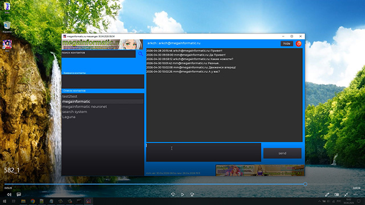Image resolution: width=365 pixels, height=205 pixels.
Task: Open Task View in the taskbar
Action: pyautogui.click(x=14, y=201)
